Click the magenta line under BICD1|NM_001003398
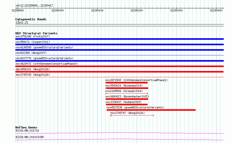This screenshot has width=231, height=143. pos(119,139)
